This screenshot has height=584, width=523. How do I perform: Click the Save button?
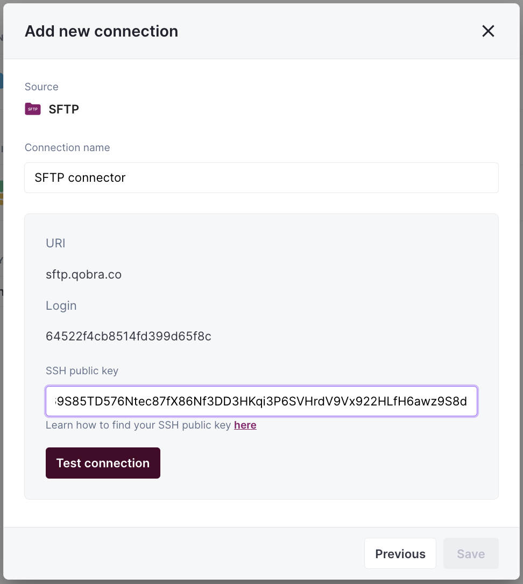[470, 553]
